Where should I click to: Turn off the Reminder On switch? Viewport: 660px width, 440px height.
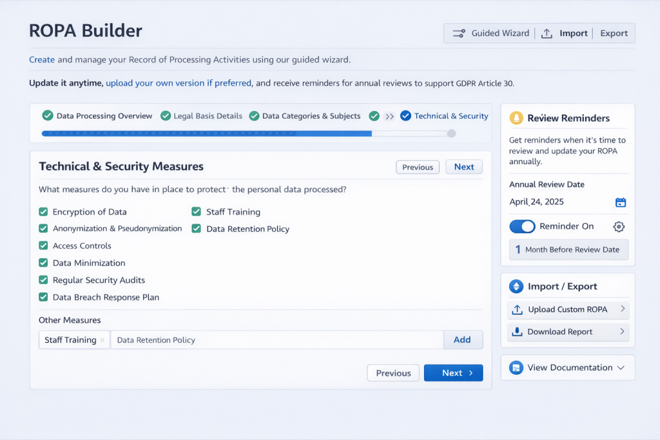click(x=522, y=227)
